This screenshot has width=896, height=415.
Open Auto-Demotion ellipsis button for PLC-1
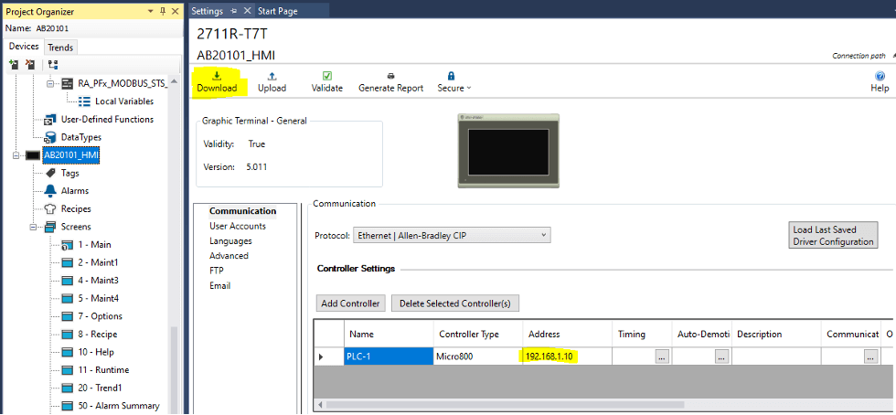(x=721, y=356)
